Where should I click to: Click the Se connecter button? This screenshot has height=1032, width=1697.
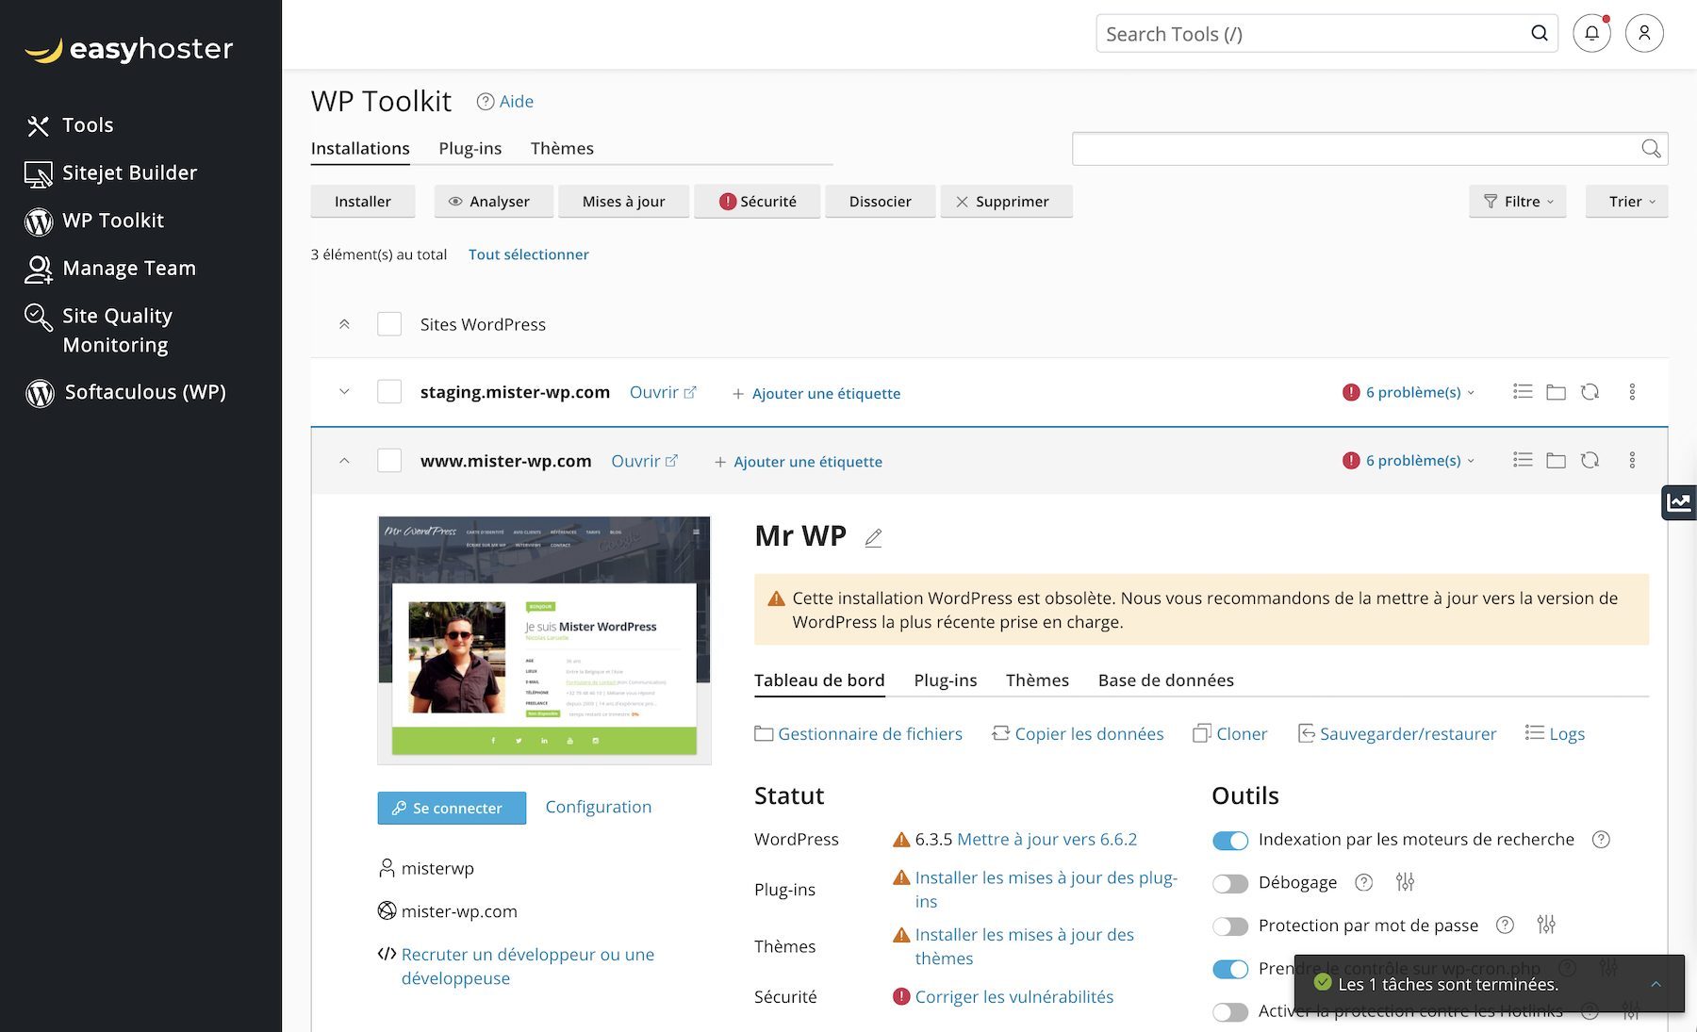coord(452,808)
